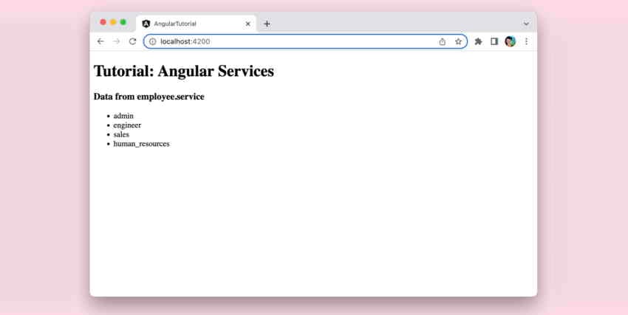
Task: Click the 'sales' list item
Action: coord(121,135)
